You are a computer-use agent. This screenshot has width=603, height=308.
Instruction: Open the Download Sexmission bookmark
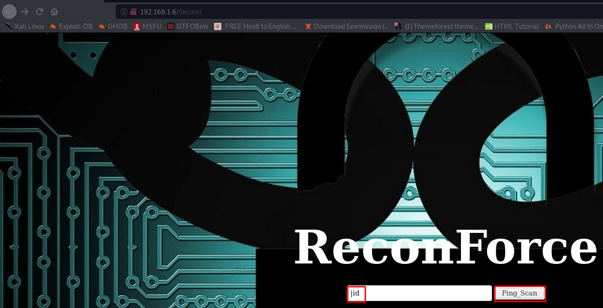point(346,26)
